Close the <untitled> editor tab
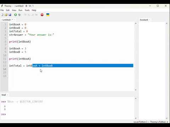This screenshot has height=127, width=170. (15, 20)
